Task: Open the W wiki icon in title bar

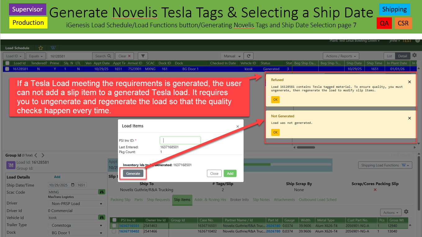Action: coord(53,48)
